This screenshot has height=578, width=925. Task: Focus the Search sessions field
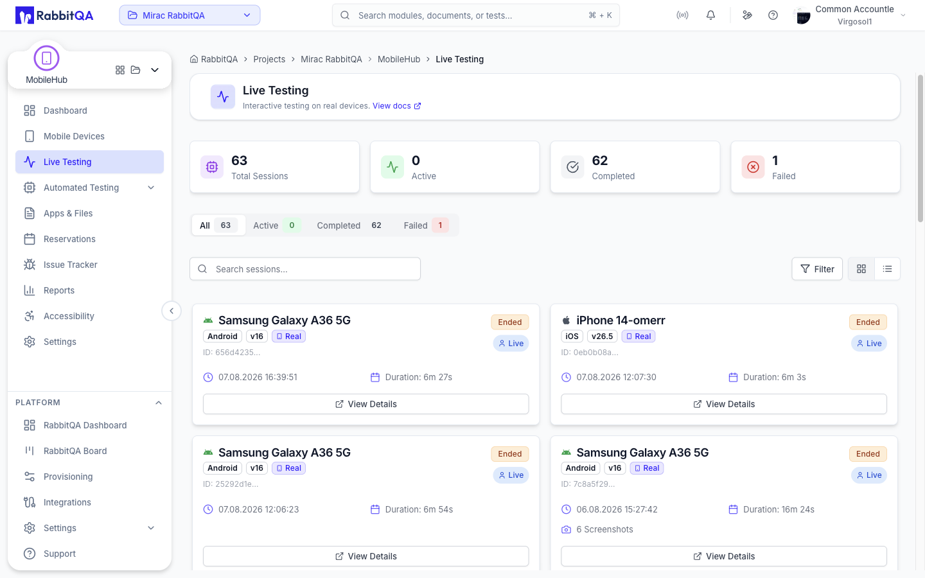(305, 269)
